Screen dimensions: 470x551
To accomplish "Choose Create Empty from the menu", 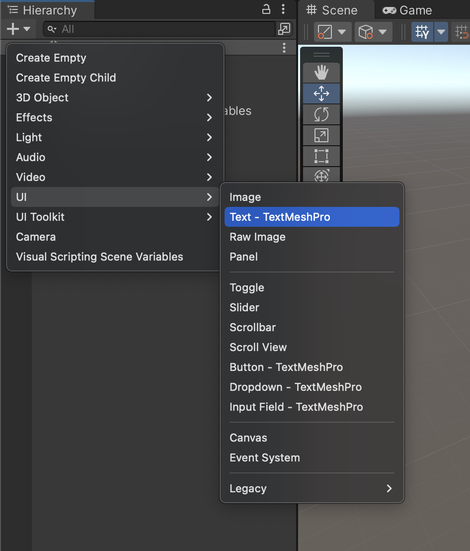I will (115, 58).
